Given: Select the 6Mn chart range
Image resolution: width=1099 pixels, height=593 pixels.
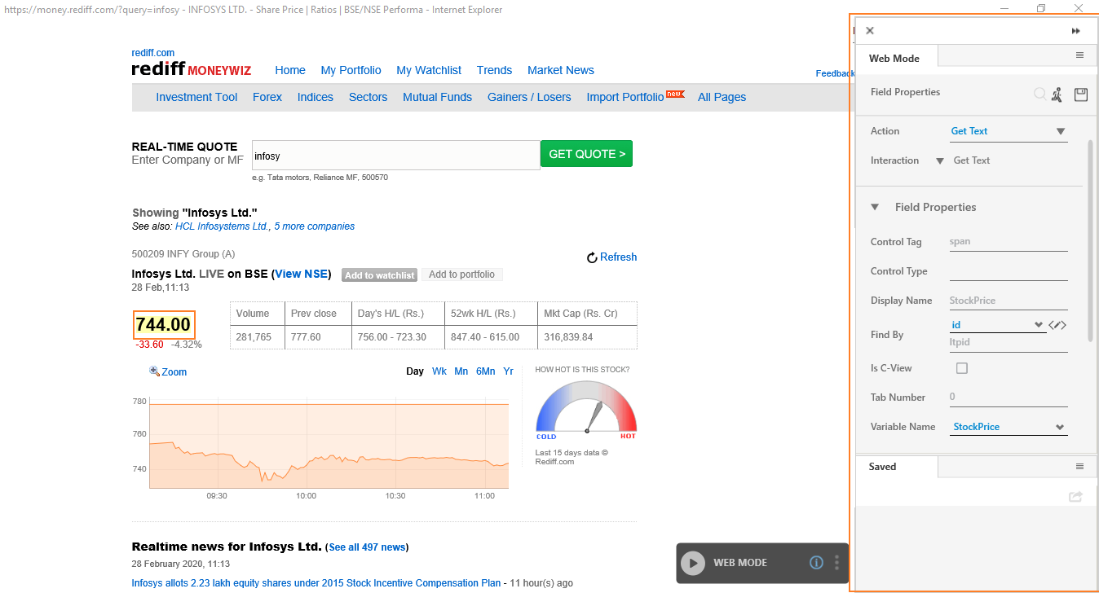Looking at the screenshot, I should [x=486, y=371].
